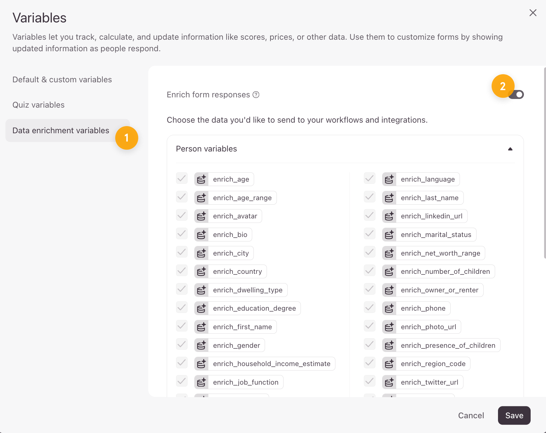
Task: Select Data enrichment variables tab
Action: tap(61, 131)
